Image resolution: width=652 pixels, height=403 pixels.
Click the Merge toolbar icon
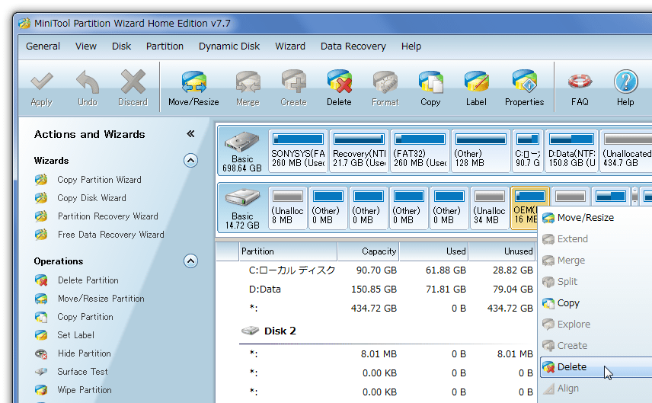click(248, 82)
